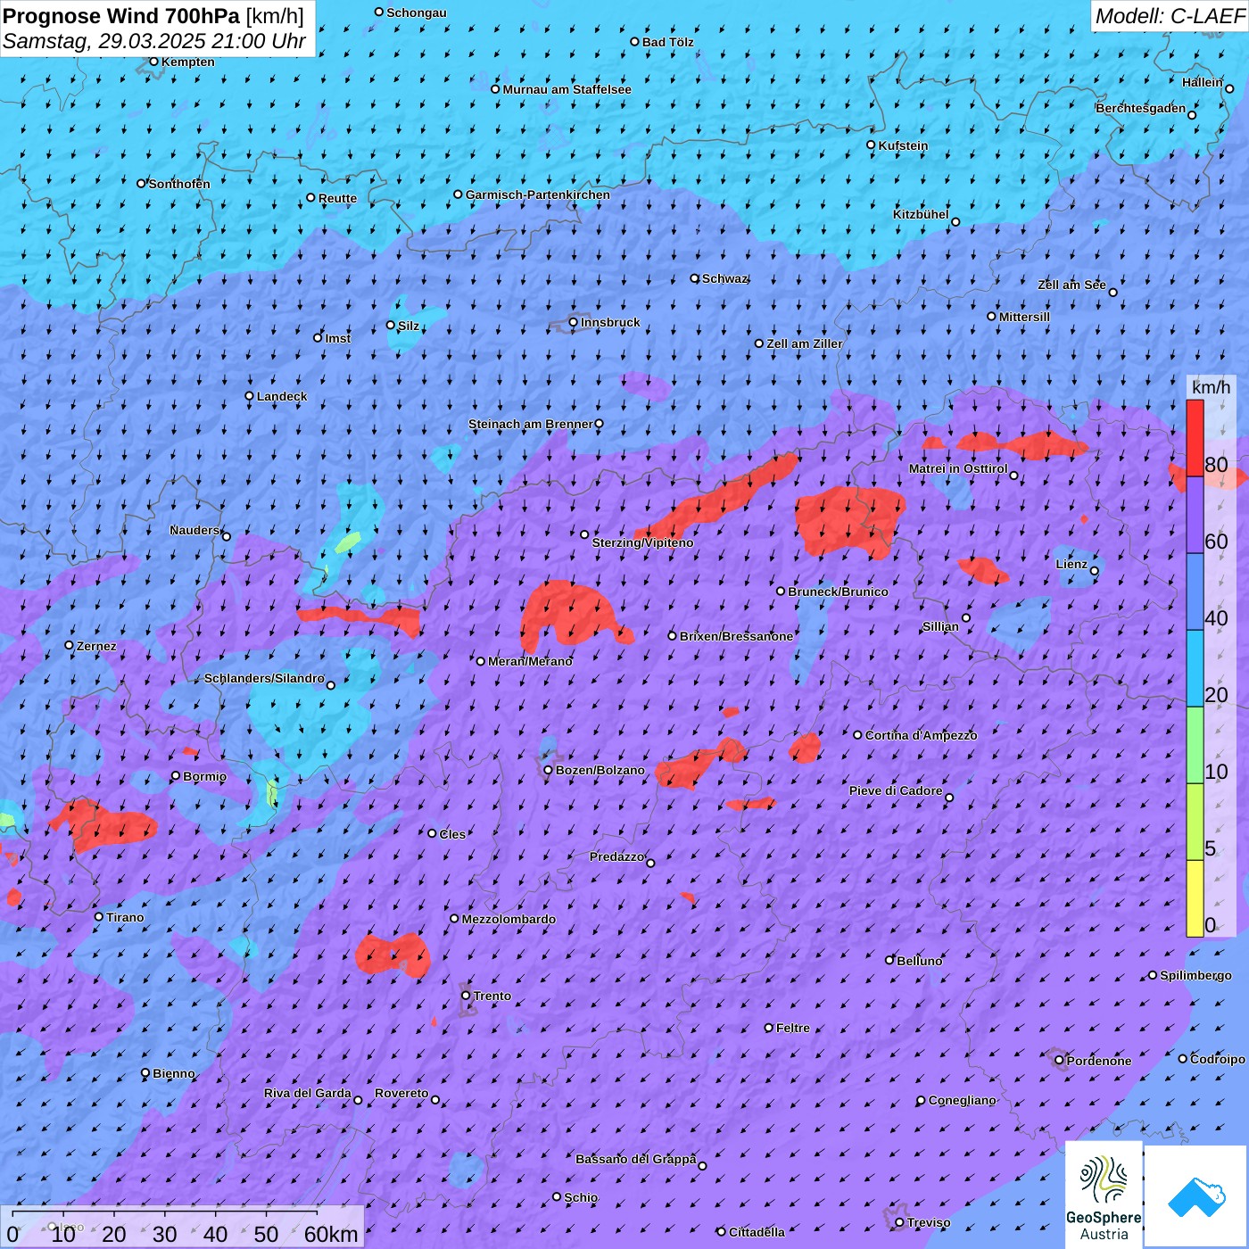Click the 'km/h' legend heading

pyautogui.click(x=1211, y=386)
